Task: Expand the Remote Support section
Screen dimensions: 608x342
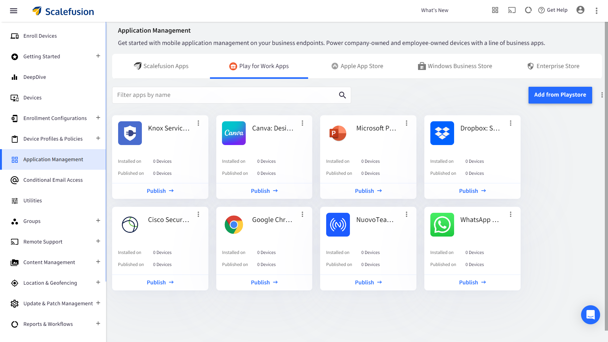Action: pyautogui.click(x=98, y=241)
